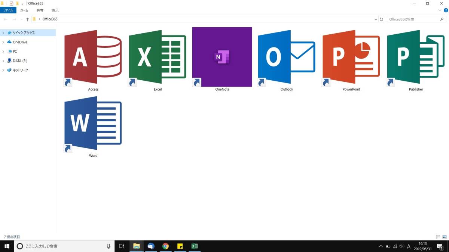This screenshot has width=449, height=252.
Task: Open the blue mail app on taskbar
Action: (151, 246)
